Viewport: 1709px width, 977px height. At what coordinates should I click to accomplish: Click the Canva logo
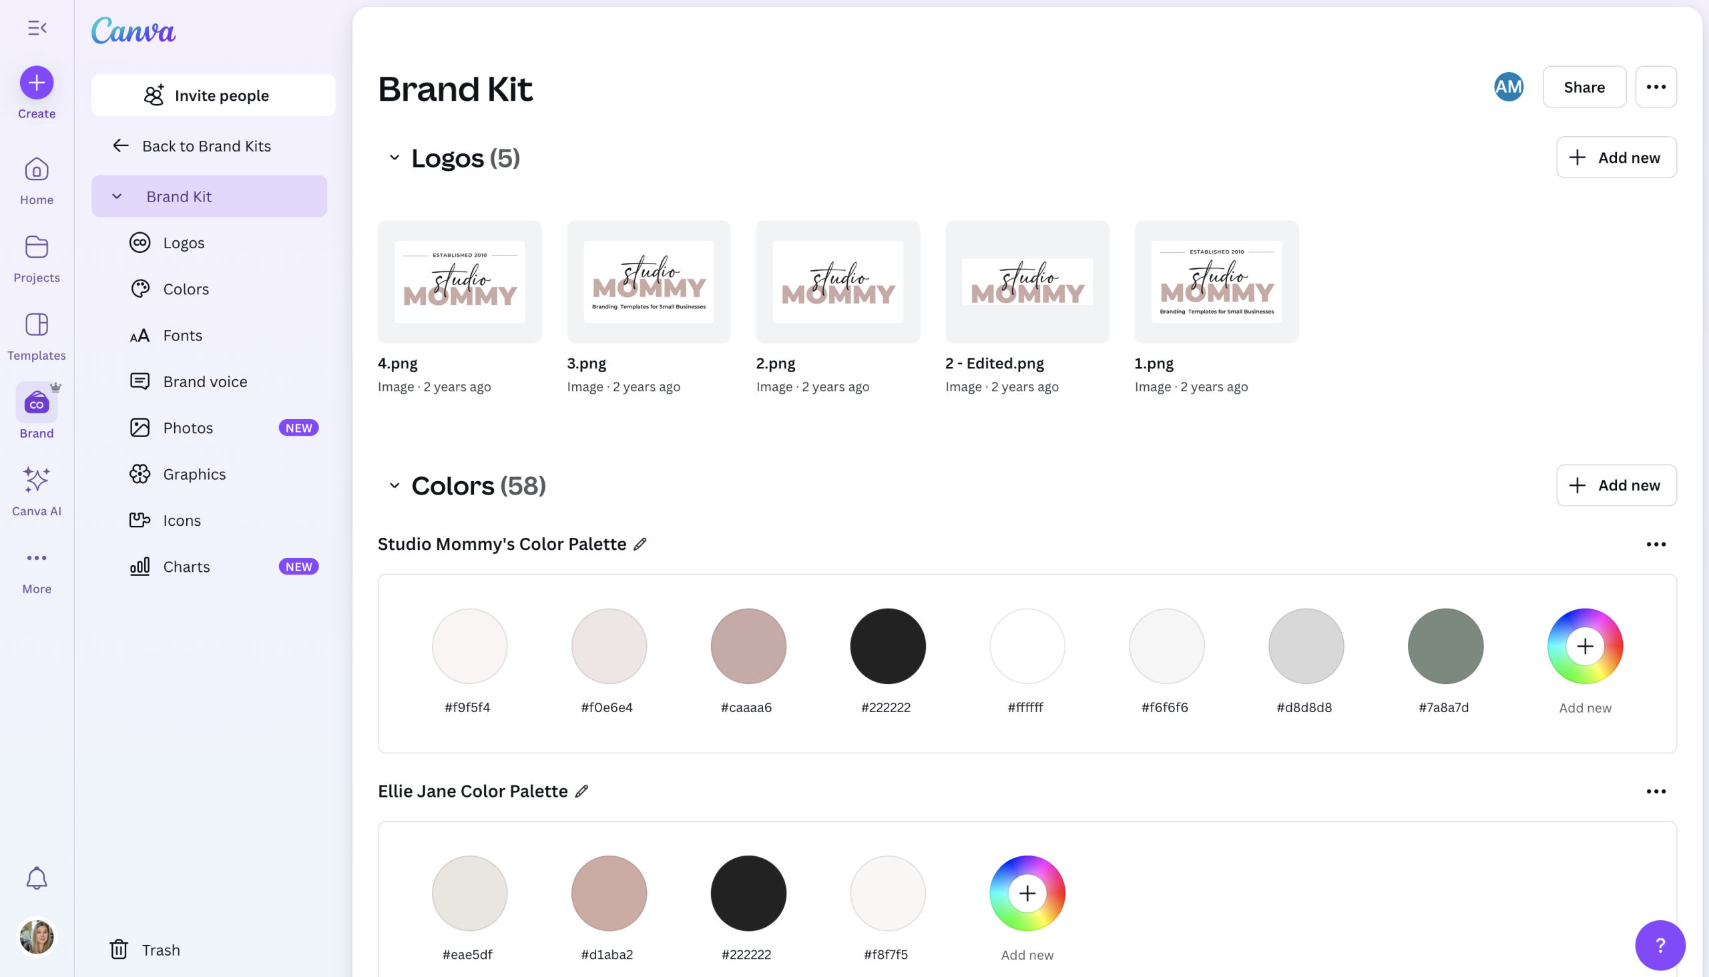[134, 30]
